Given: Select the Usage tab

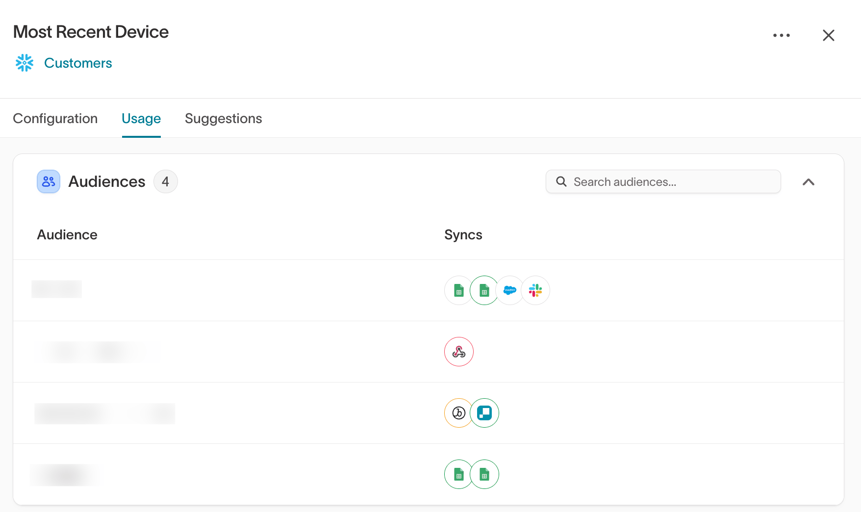Looking at the screenshot, I should click(141, 118).
